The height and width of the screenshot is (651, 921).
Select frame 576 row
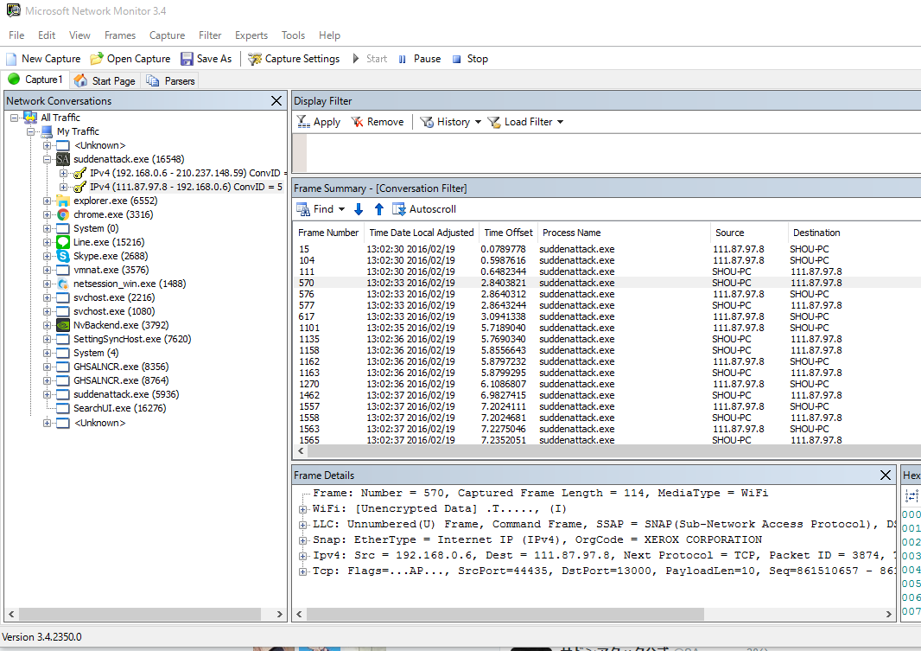point(607,294)
